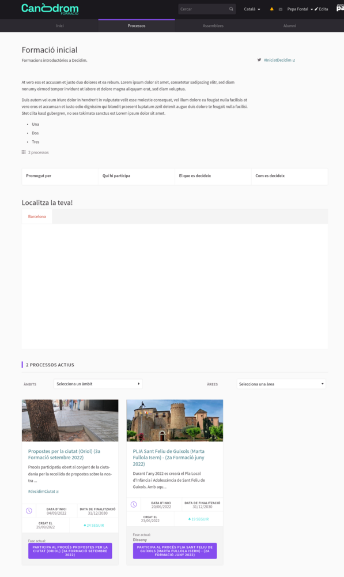Open the messages envelope icon
344x577 pixels.
(281, 9)
